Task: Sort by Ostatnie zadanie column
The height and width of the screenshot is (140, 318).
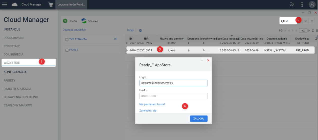Action: click(277, 39)
